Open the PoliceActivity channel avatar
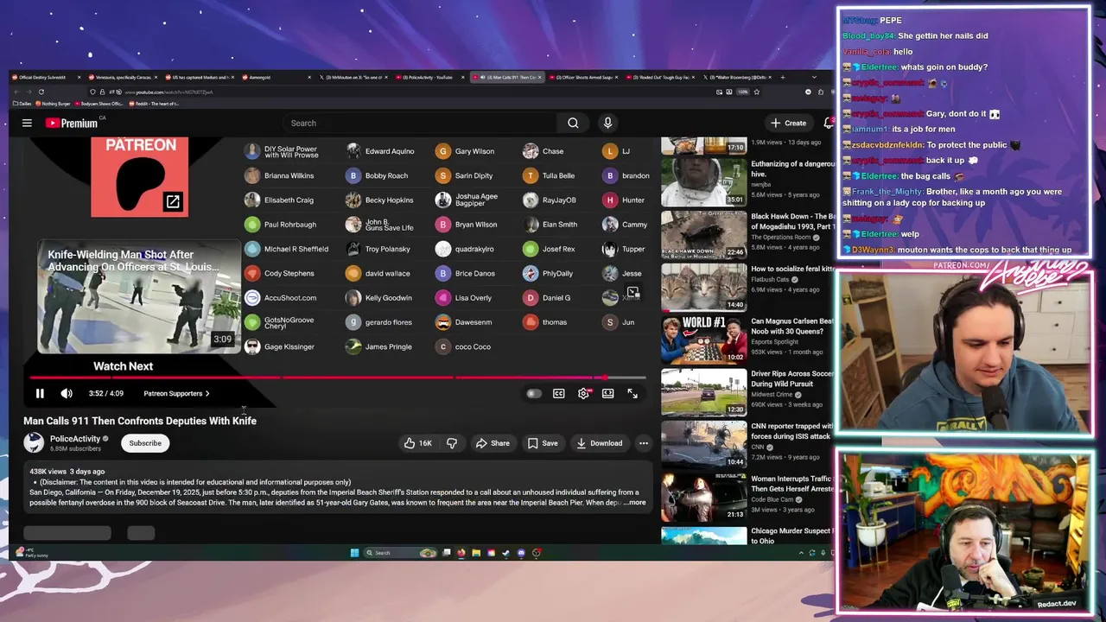Screen dimensions: 1106x622 coord(34,443)
